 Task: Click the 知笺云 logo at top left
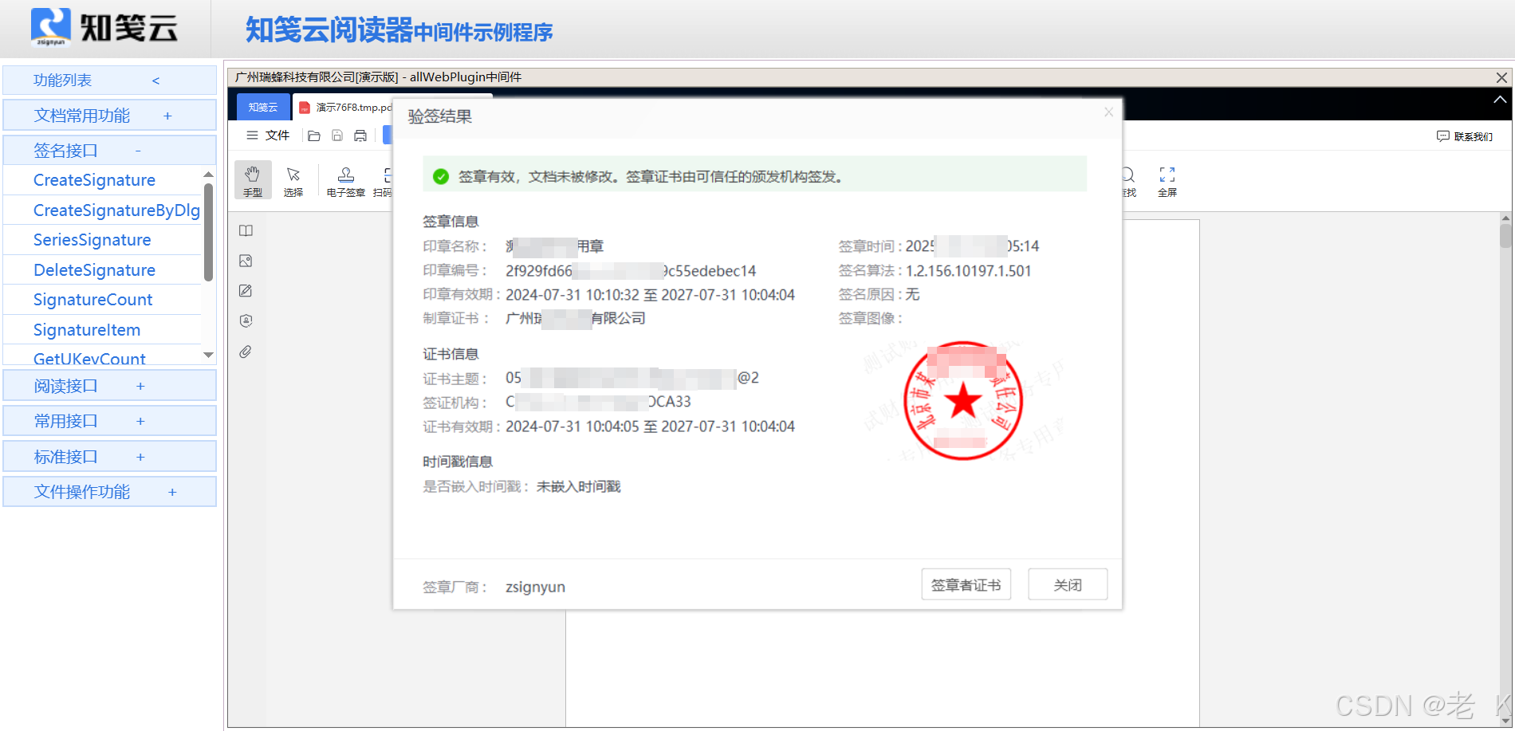coord(104,28)
